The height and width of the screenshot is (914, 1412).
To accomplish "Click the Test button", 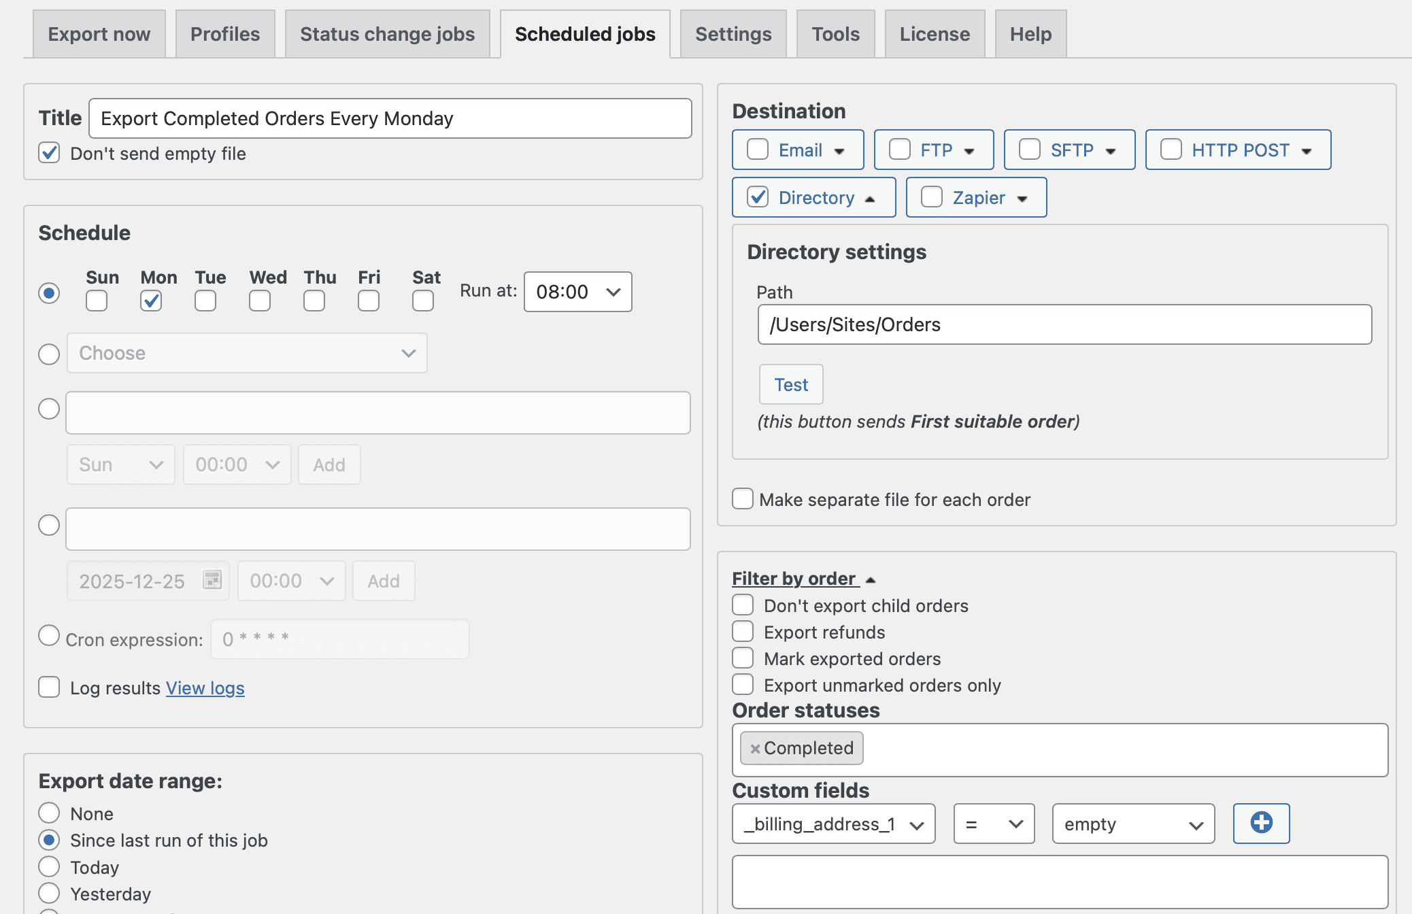I will point(791,385).
